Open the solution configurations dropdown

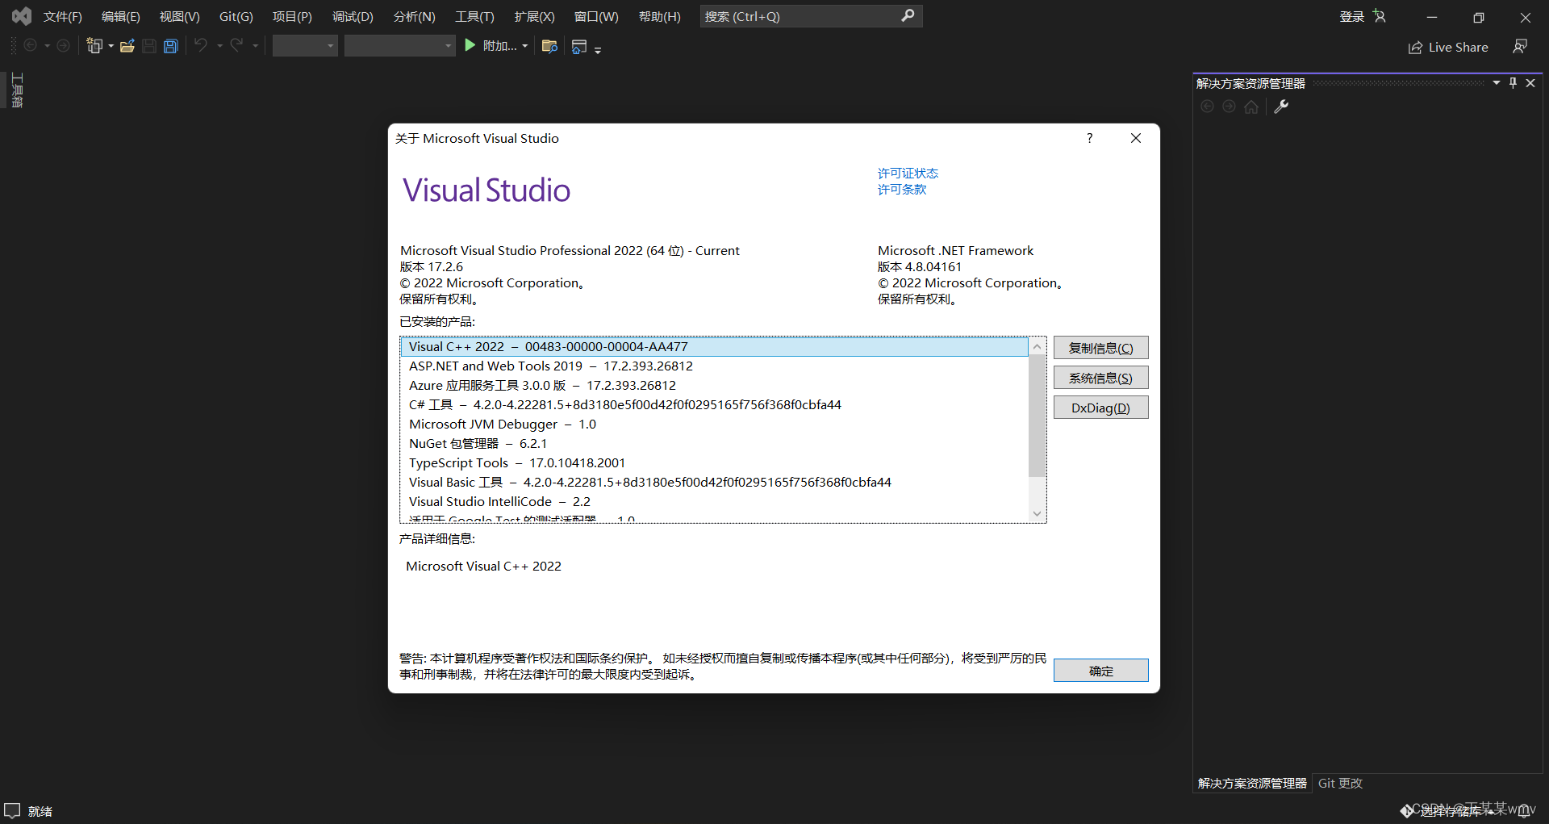304,45
